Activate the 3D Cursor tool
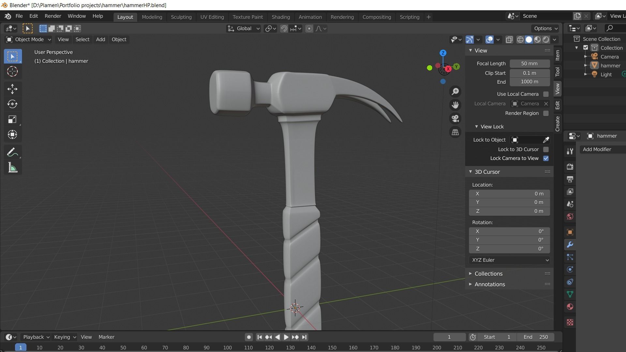 coord(13,71)
